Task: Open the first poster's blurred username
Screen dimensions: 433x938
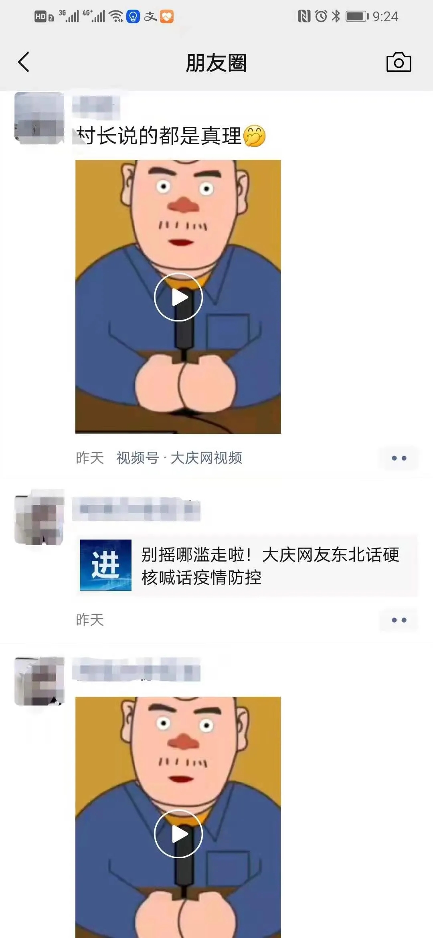Action: [x=96, y=107]
